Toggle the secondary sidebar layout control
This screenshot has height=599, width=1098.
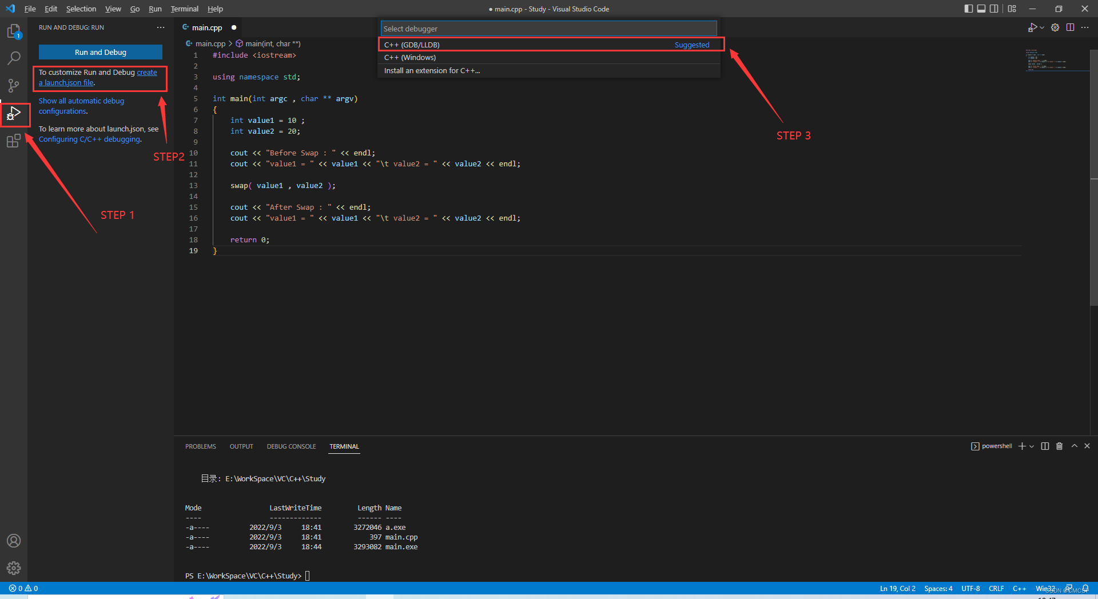tap(995, 9)
